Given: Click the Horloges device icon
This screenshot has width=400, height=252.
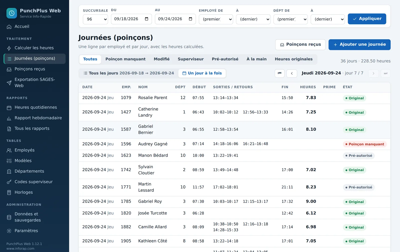Looking at the screenshot, I should 9,192.
